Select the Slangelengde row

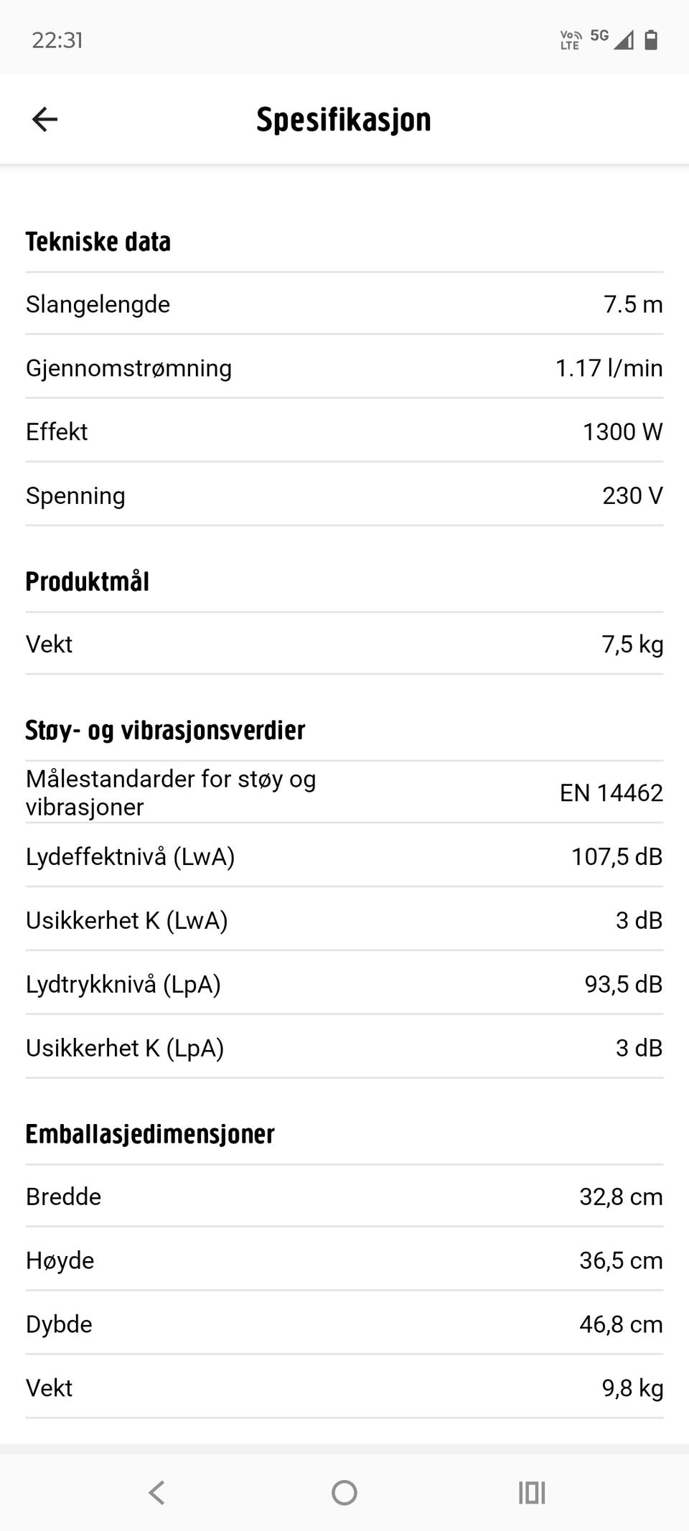coord(344,304)
